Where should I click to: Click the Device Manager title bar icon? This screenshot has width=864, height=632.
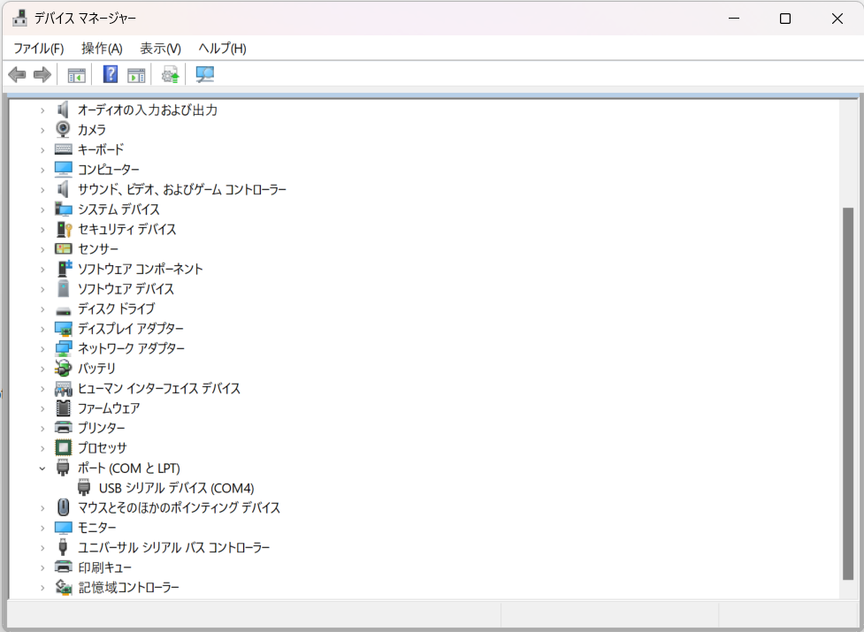click(x=19, y=19)
